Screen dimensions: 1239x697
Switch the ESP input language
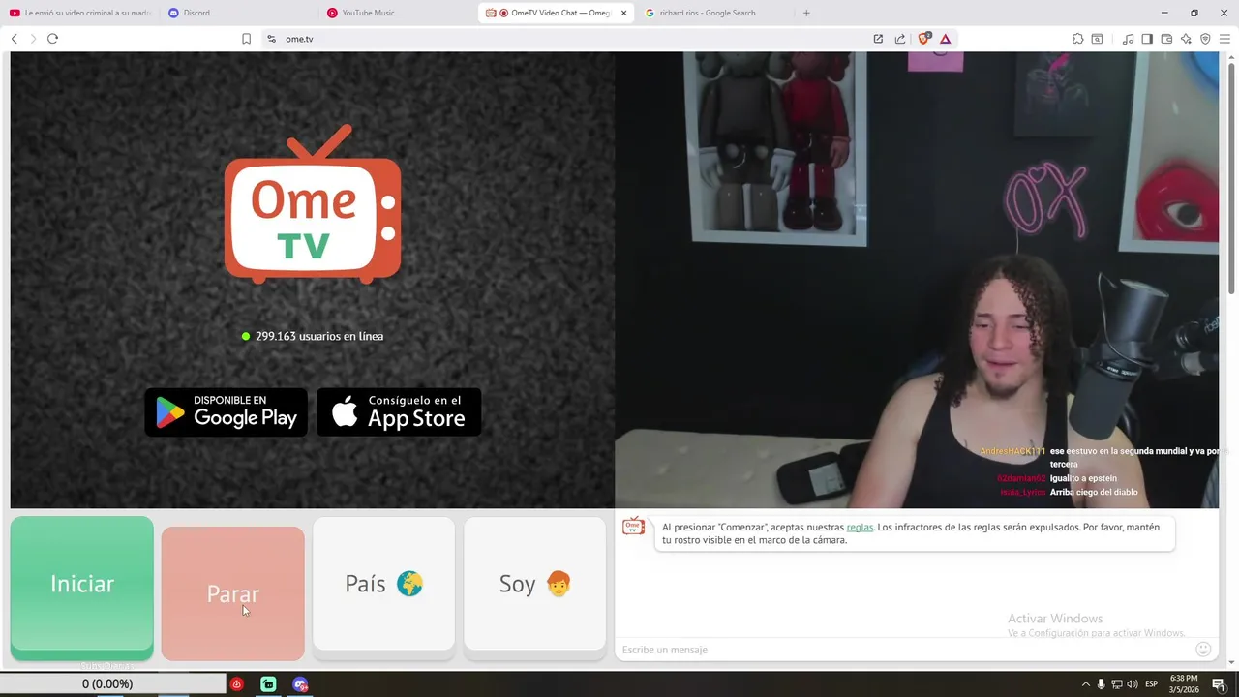click(1152, 684)
